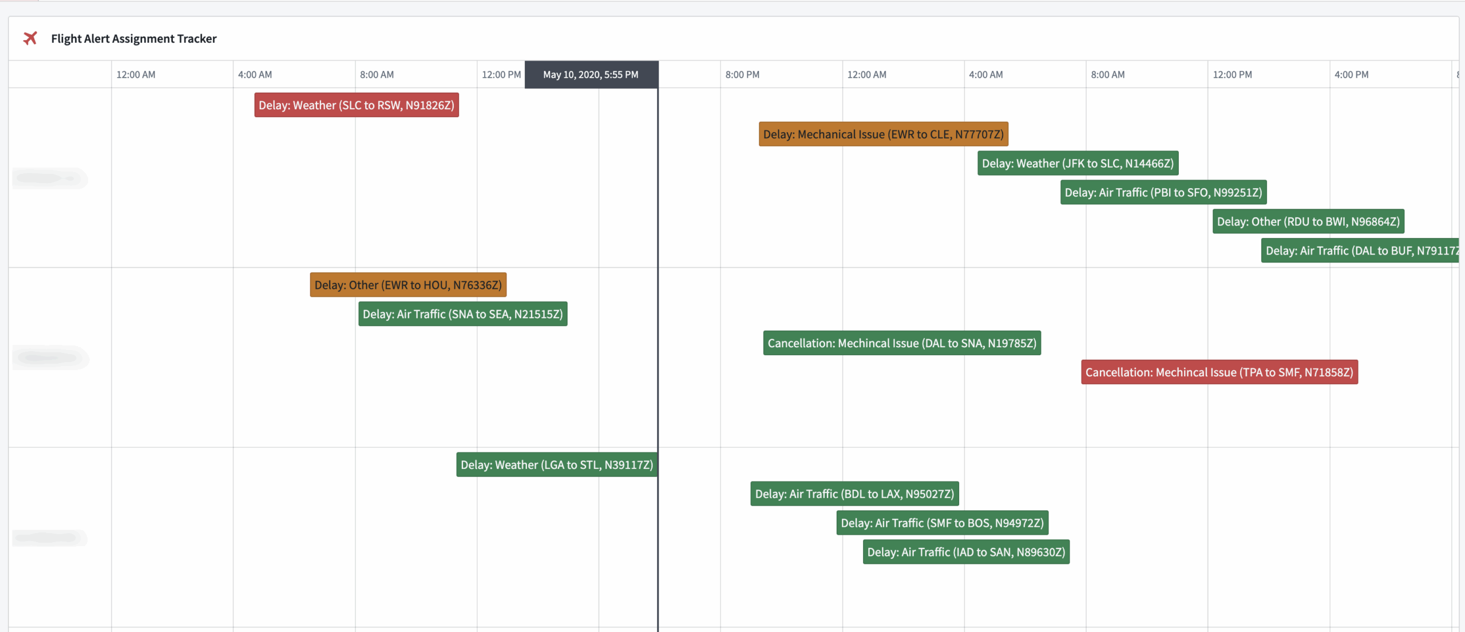Viewport: 1465px width, 632px height.
Task: Select the Delay: Mechanical Issue (EWR to CLE) bar
Action: click(882, 134)
